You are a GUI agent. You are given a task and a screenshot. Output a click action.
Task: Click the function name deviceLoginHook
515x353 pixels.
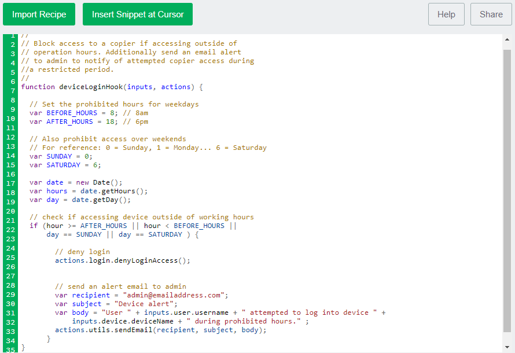pyautogui.click(x=91, y=87)
